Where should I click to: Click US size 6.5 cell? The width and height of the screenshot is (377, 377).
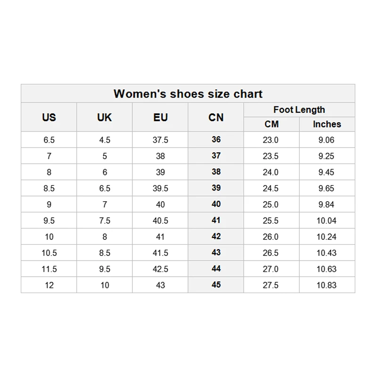coord(49,140)
